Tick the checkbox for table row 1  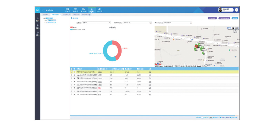click(72, 72)
